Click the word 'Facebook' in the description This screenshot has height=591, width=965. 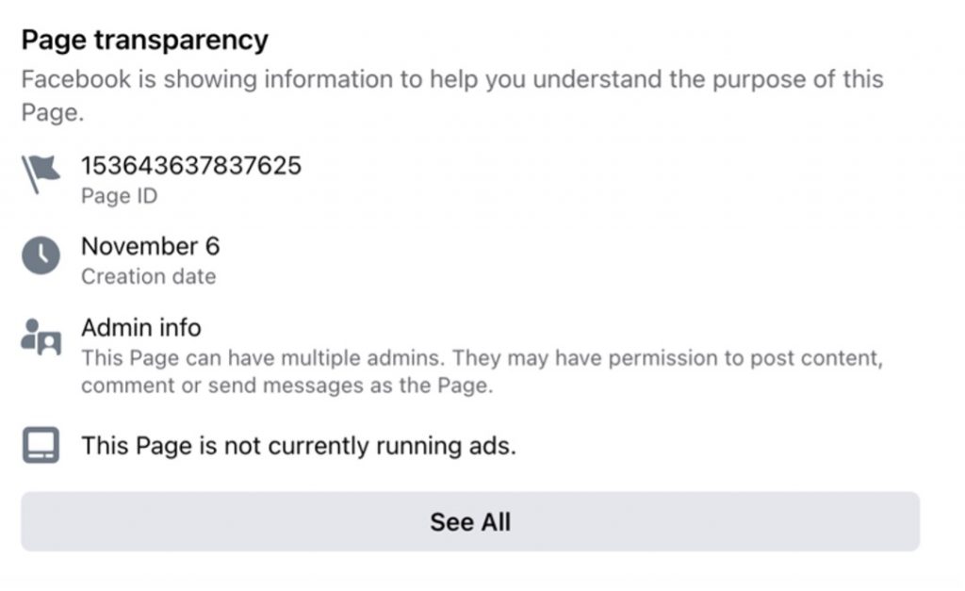77,79
